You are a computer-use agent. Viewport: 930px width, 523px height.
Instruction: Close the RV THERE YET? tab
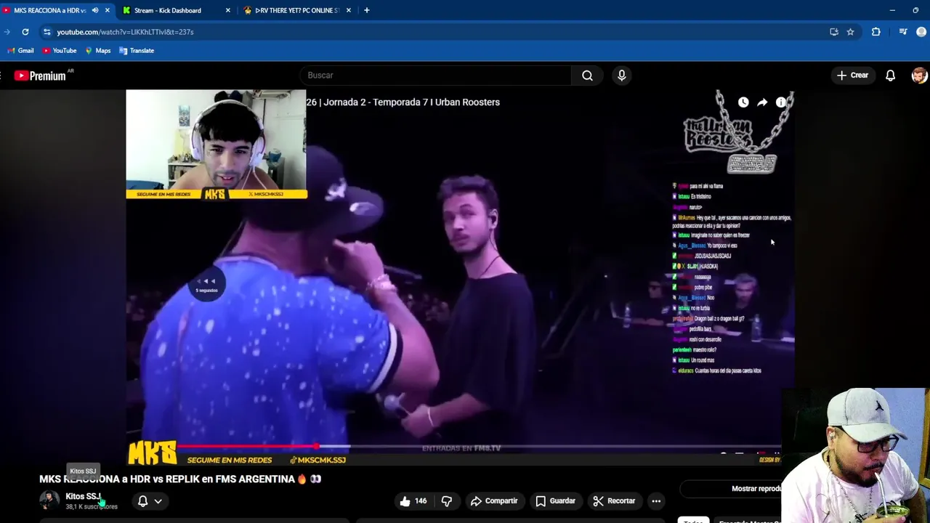click(x=349, y=10)
